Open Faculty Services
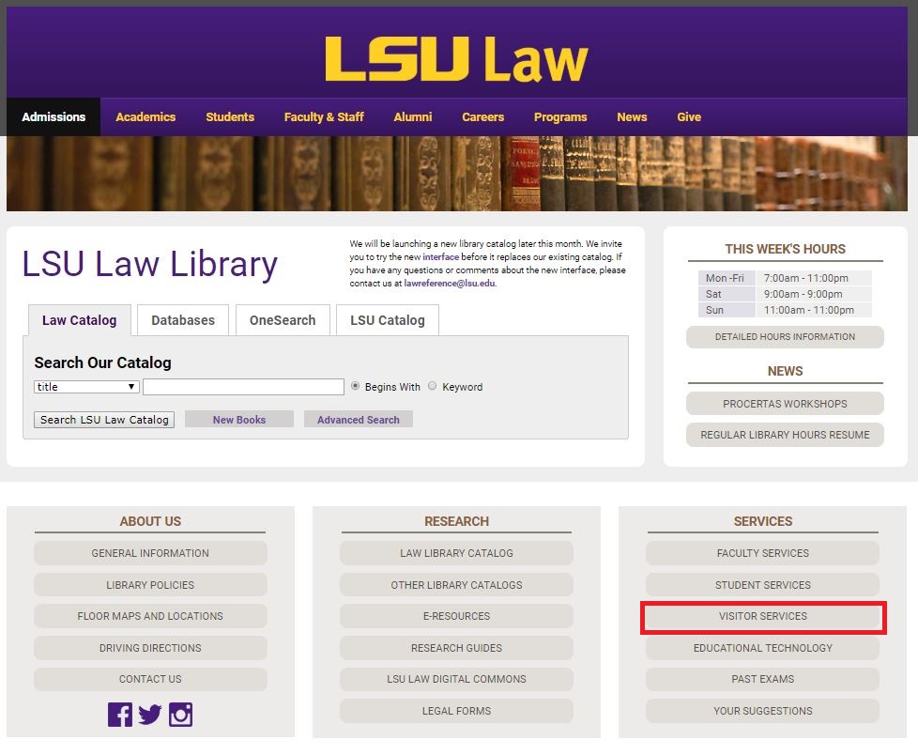Image resolution: width=918 pixels, height=755 pixels. click(763, 553)
